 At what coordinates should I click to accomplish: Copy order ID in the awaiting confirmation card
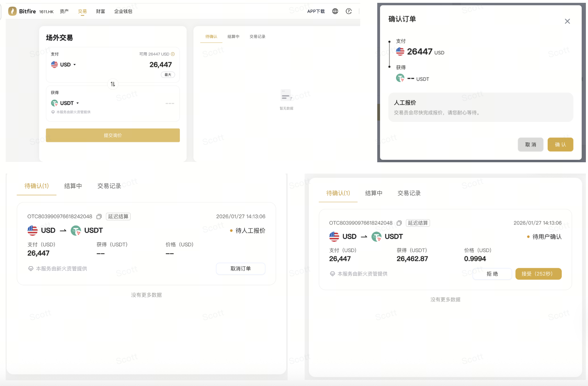[399, 223]
